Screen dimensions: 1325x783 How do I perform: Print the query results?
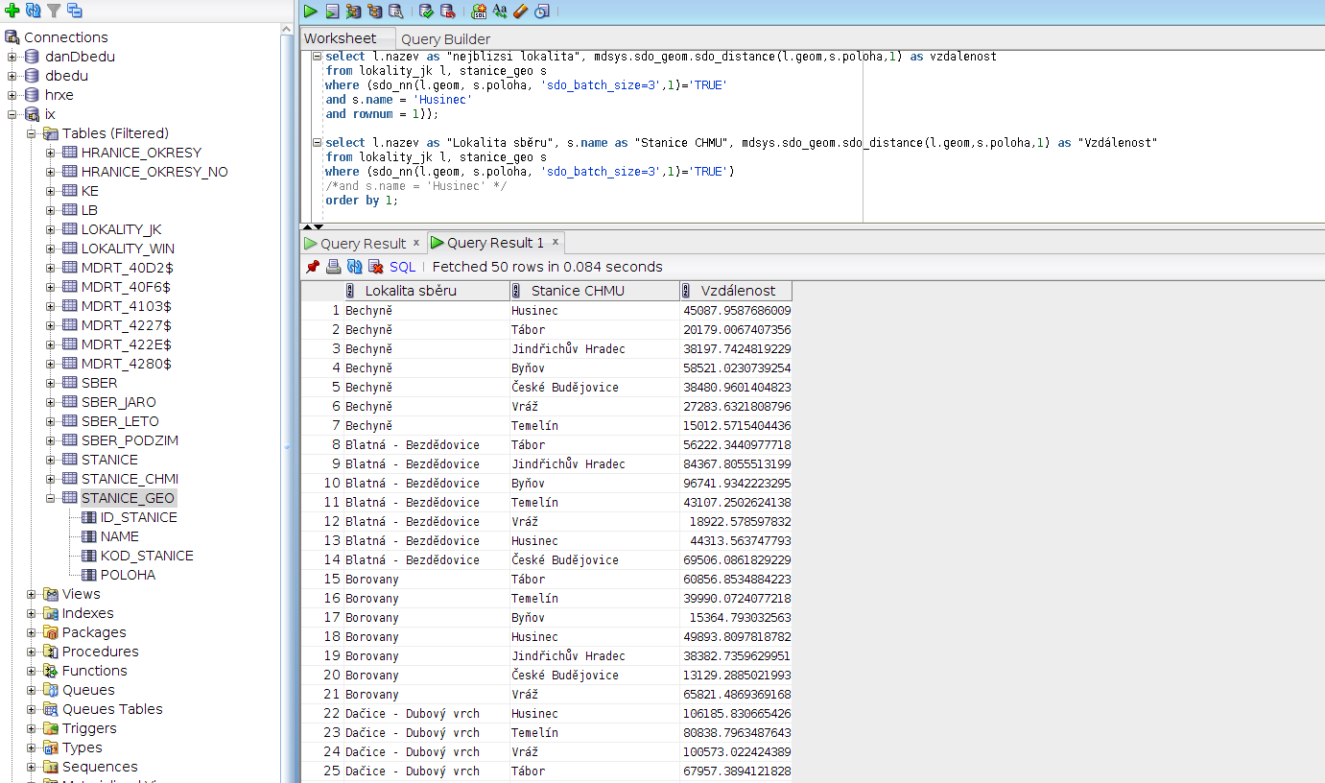[333, 267]
